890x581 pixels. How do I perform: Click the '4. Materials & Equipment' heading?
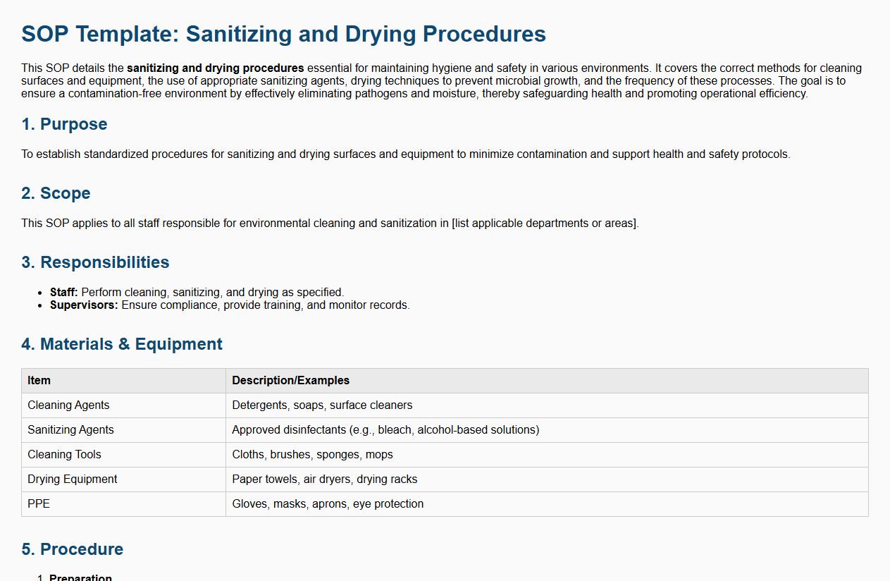pyautogui.click(x=122, y=344)
